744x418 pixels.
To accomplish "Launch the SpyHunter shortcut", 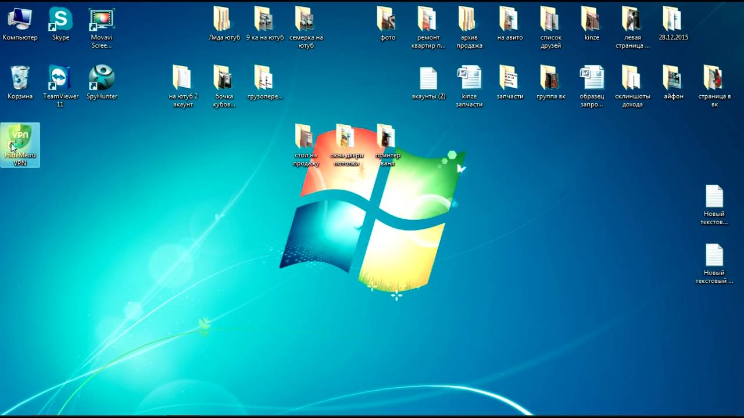I will click(102, 82).
